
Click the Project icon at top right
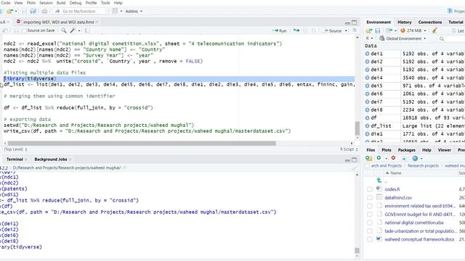(x=450, y=11)
